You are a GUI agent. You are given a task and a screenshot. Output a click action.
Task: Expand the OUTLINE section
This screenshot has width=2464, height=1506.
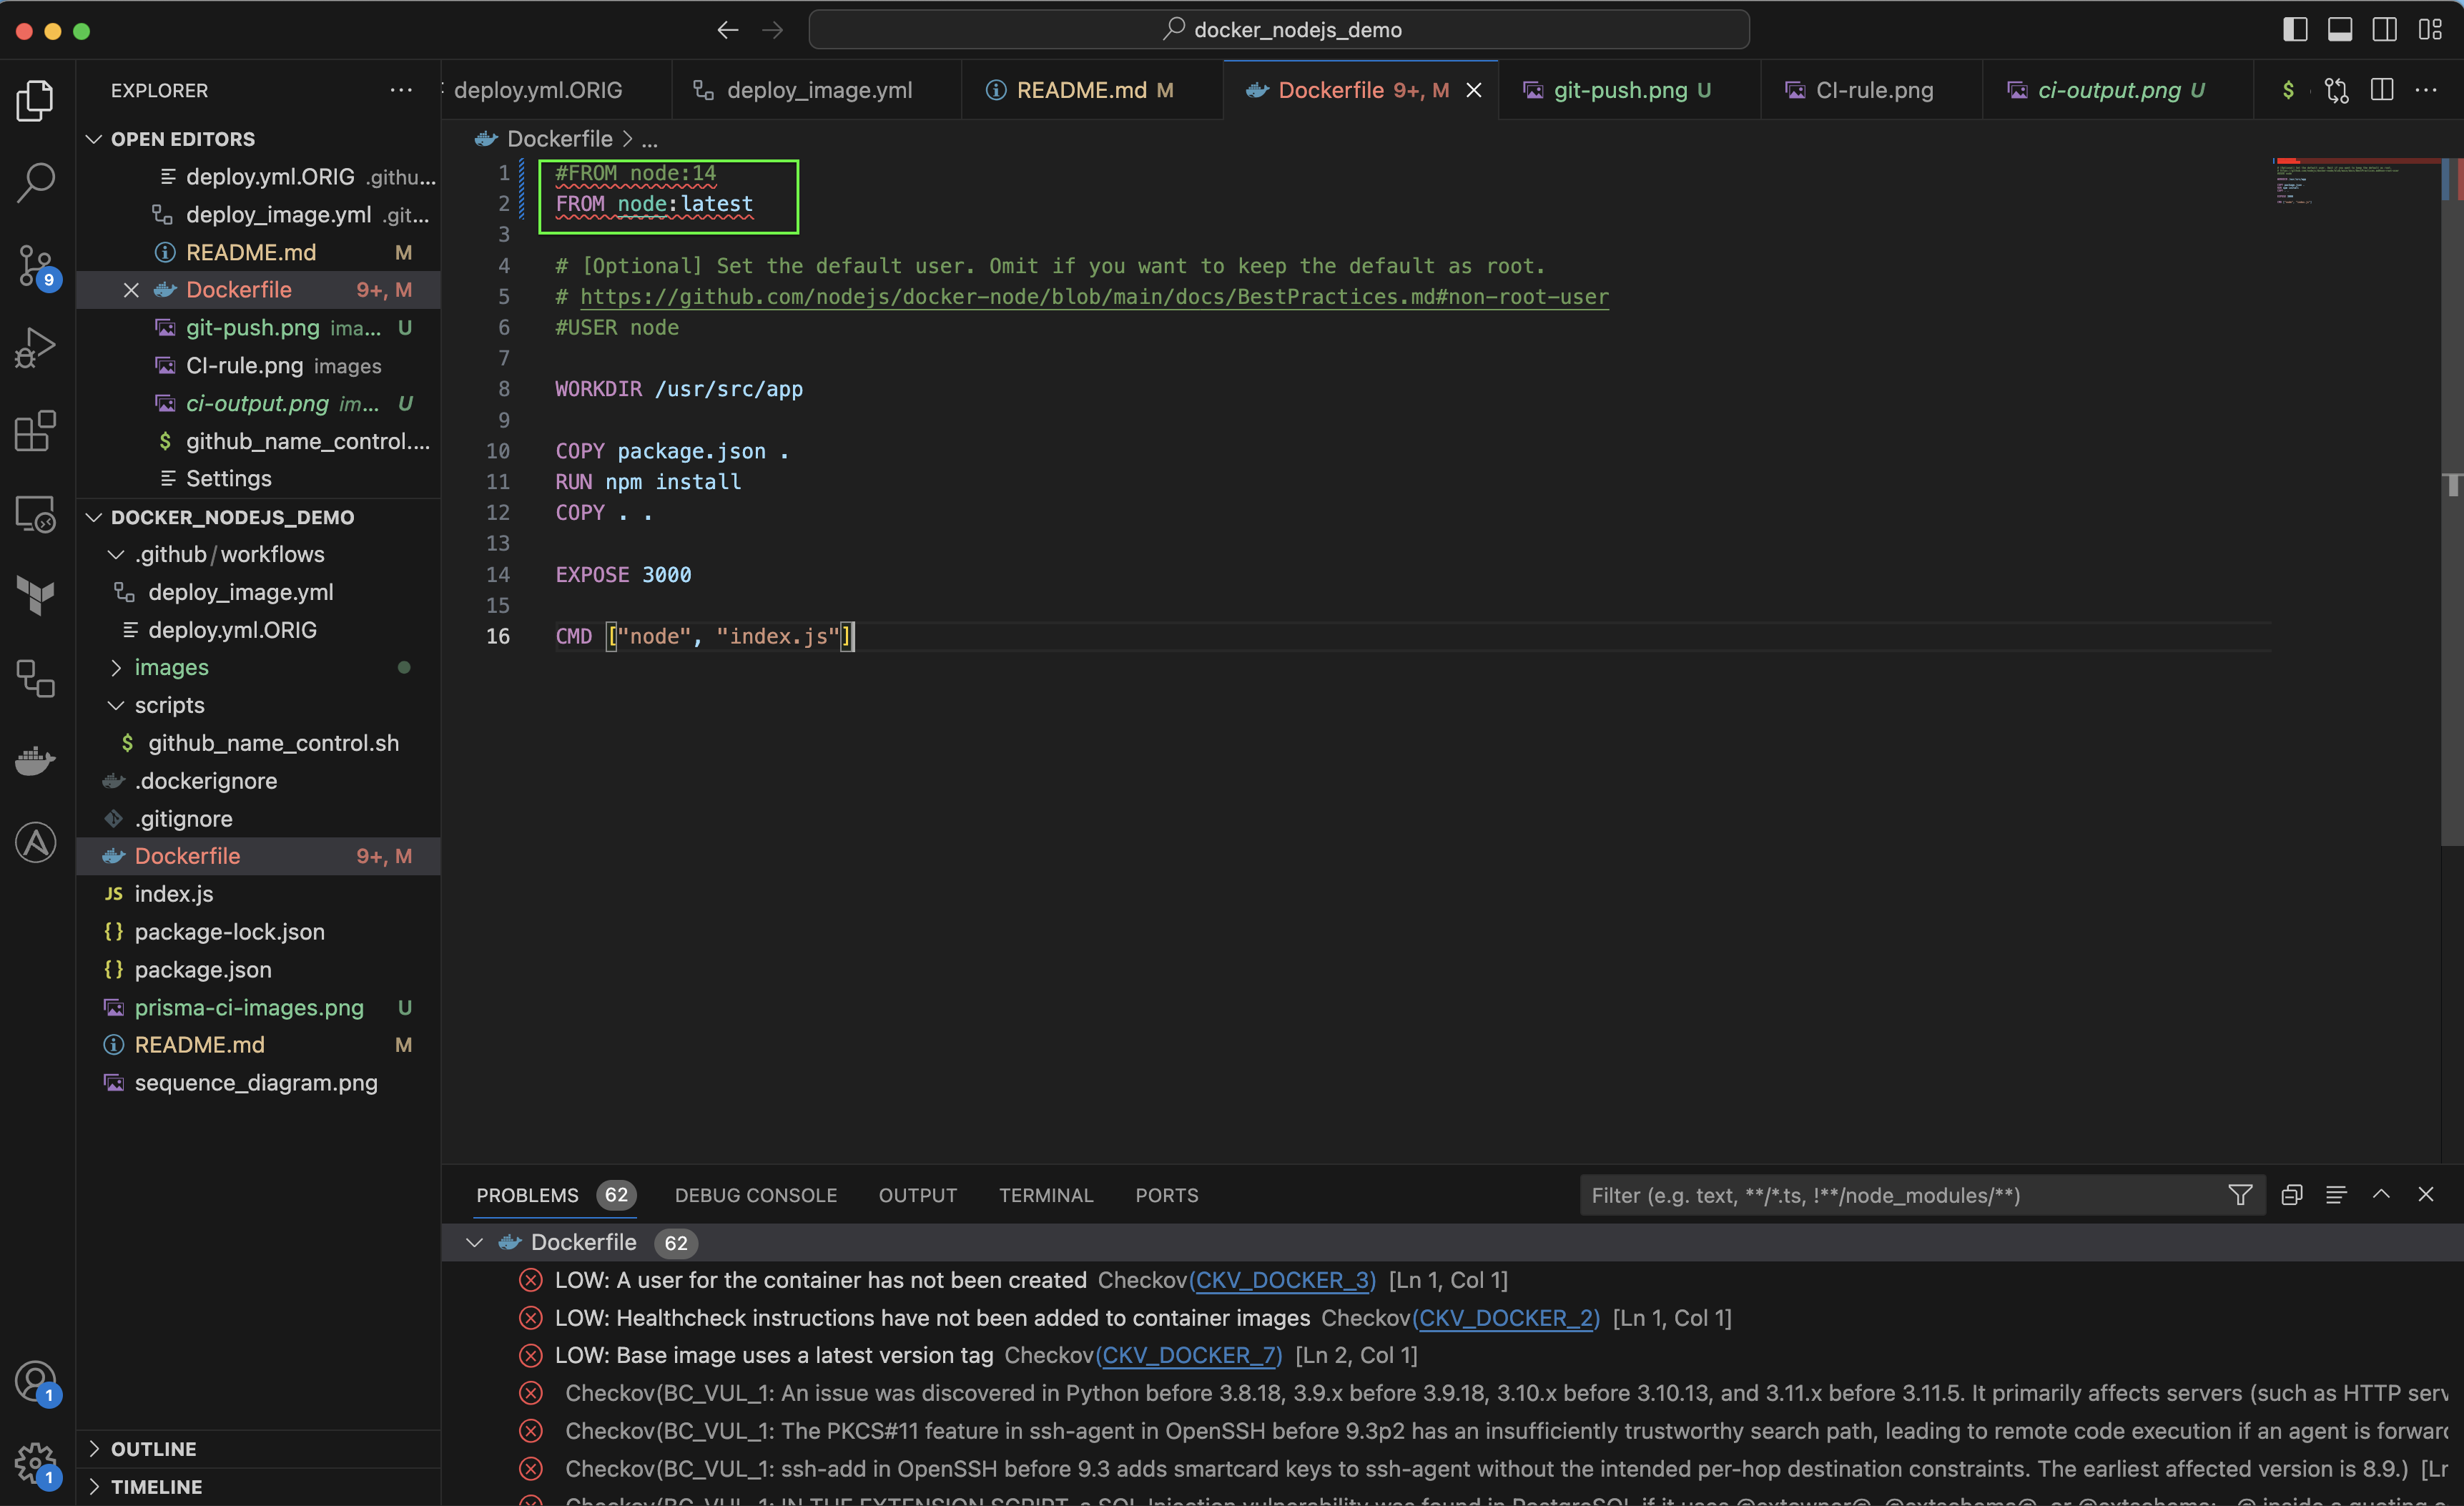coord(154,1448)
